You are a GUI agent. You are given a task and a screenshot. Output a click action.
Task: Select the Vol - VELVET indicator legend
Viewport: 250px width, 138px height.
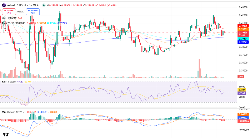coord(9,19)
